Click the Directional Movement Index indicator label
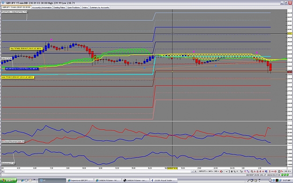Image resolution: width=293 pixels, height=183 pixels. coord(13,142)
